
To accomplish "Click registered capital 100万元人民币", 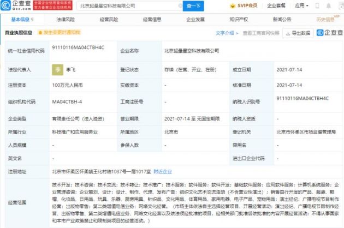I will pyautogui.click(x=67, y=85).
